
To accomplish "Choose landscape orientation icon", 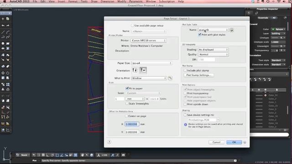I will 143,70.
